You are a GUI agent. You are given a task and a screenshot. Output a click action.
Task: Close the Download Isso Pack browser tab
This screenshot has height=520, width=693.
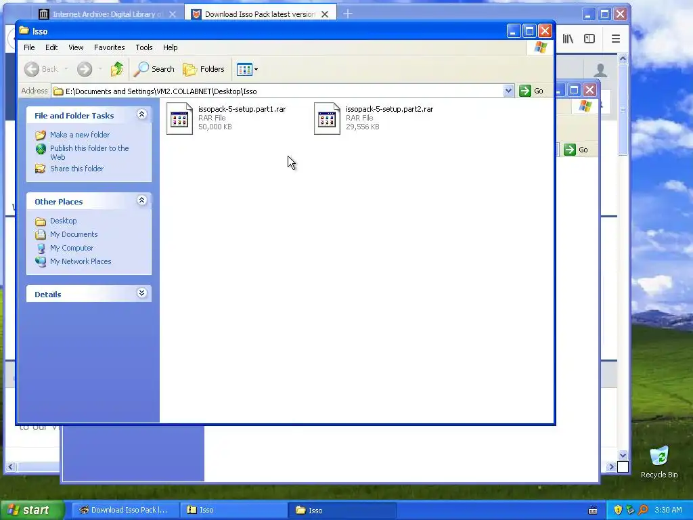tap(325, 14)
